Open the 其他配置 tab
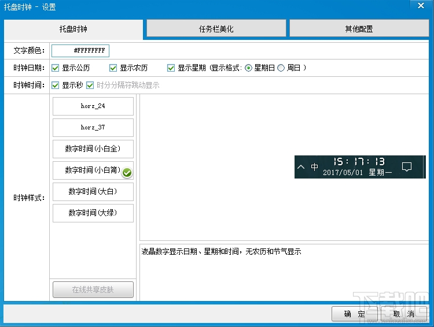The width and height of the screenshot is (434, 327). (x=359, y=28)
